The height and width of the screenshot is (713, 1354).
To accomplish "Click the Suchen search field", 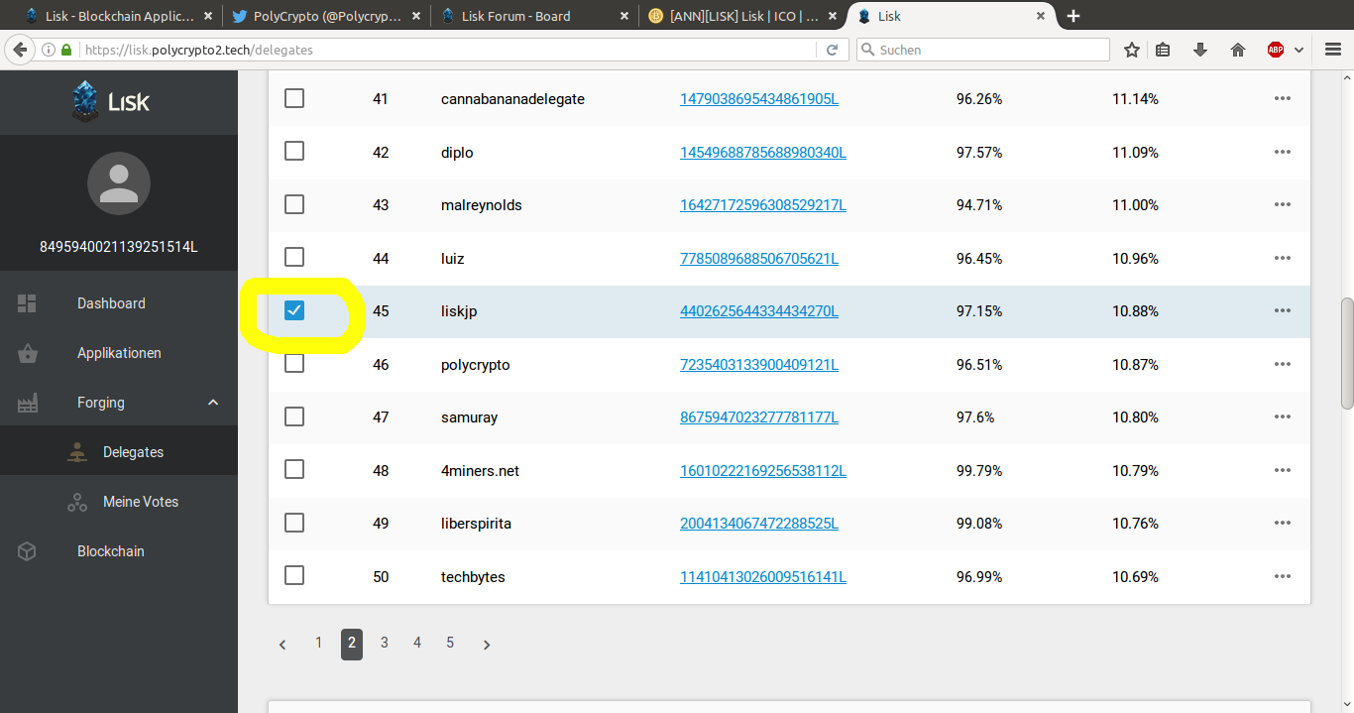I will pos(983,50).
